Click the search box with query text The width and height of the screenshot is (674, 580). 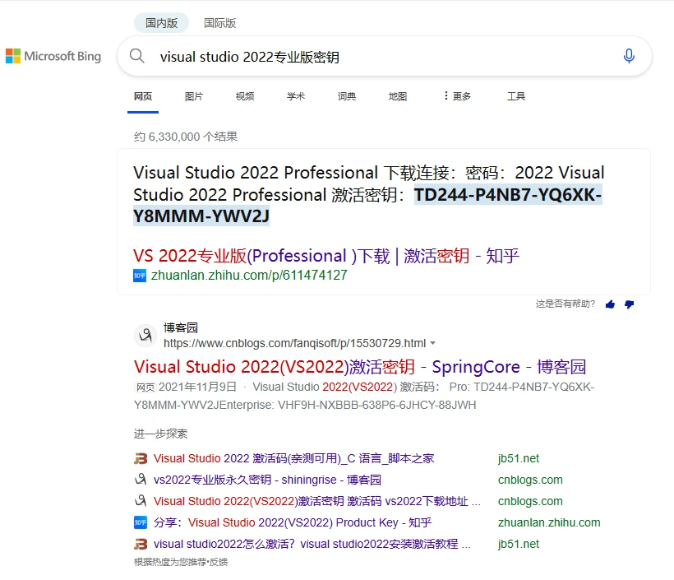point(385,57)
